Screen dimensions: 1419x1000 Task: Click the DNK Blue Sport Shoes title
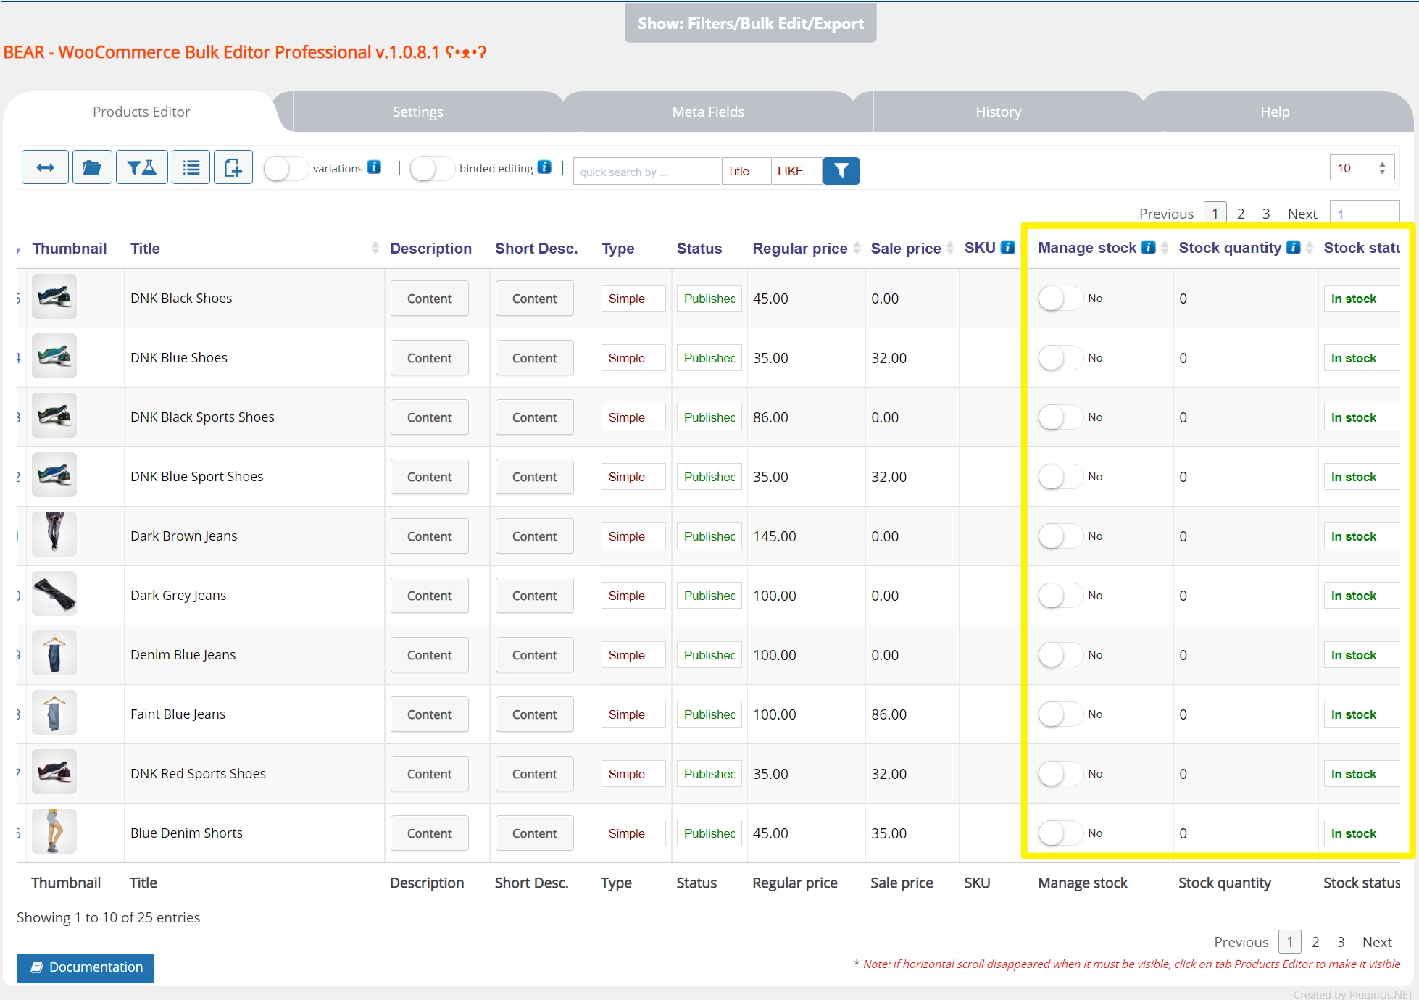coord(196,476)
